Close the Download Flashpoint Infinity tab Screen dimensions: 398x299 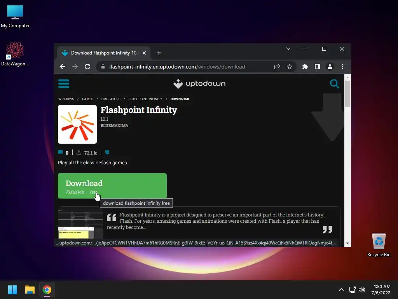coord(144,53)
